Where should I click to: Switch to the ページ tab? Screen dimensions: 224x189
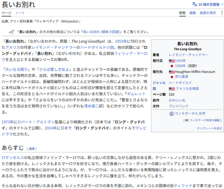(7, 13)
